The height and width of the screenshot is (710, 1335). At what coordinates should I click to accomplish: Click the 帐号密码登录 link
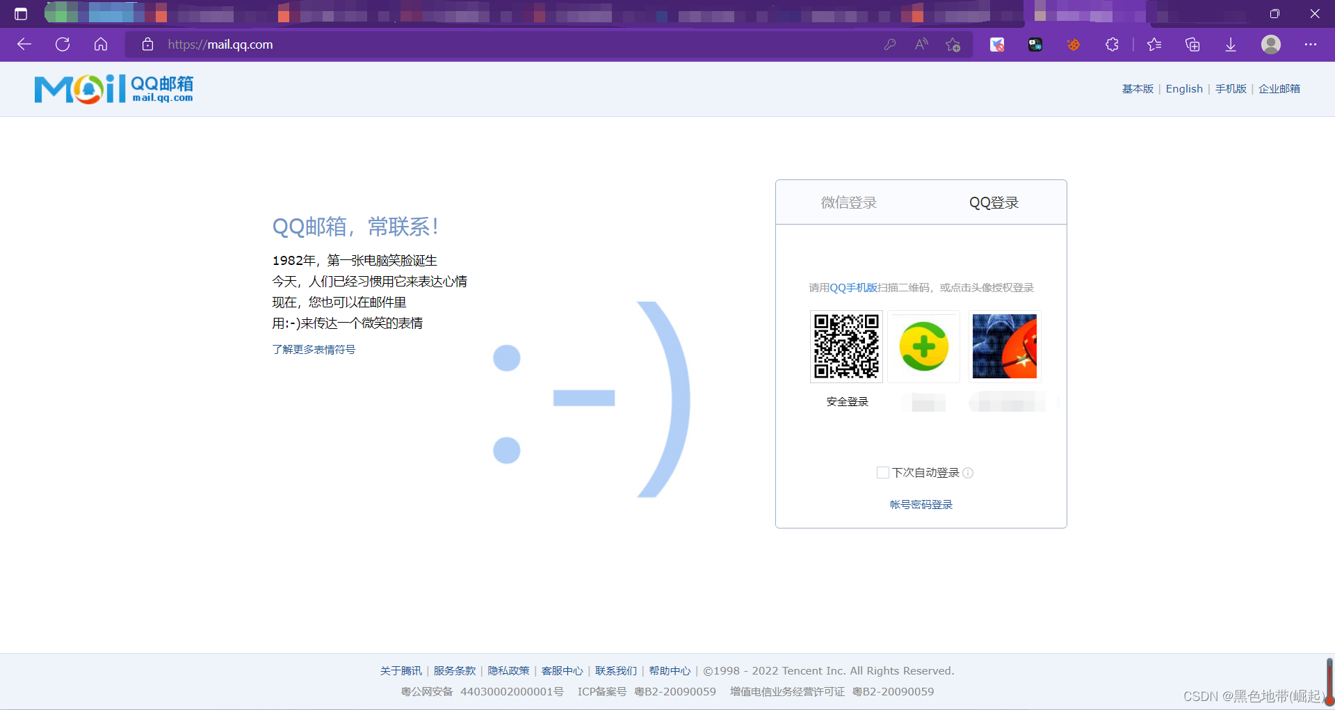point(921,505)
